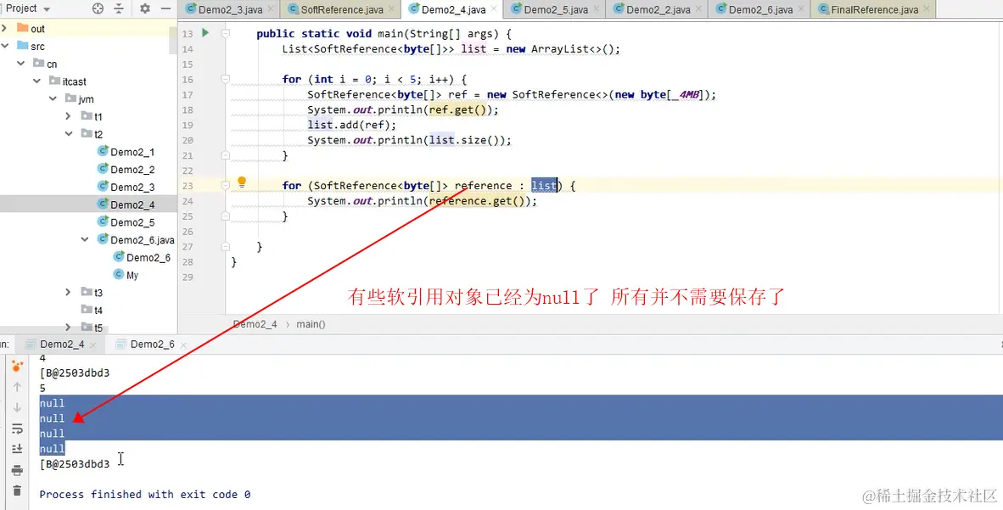Run main method via green gutter arrow
The height and width of the screenshot is (510, 1003).
click(x=205, y=33)
